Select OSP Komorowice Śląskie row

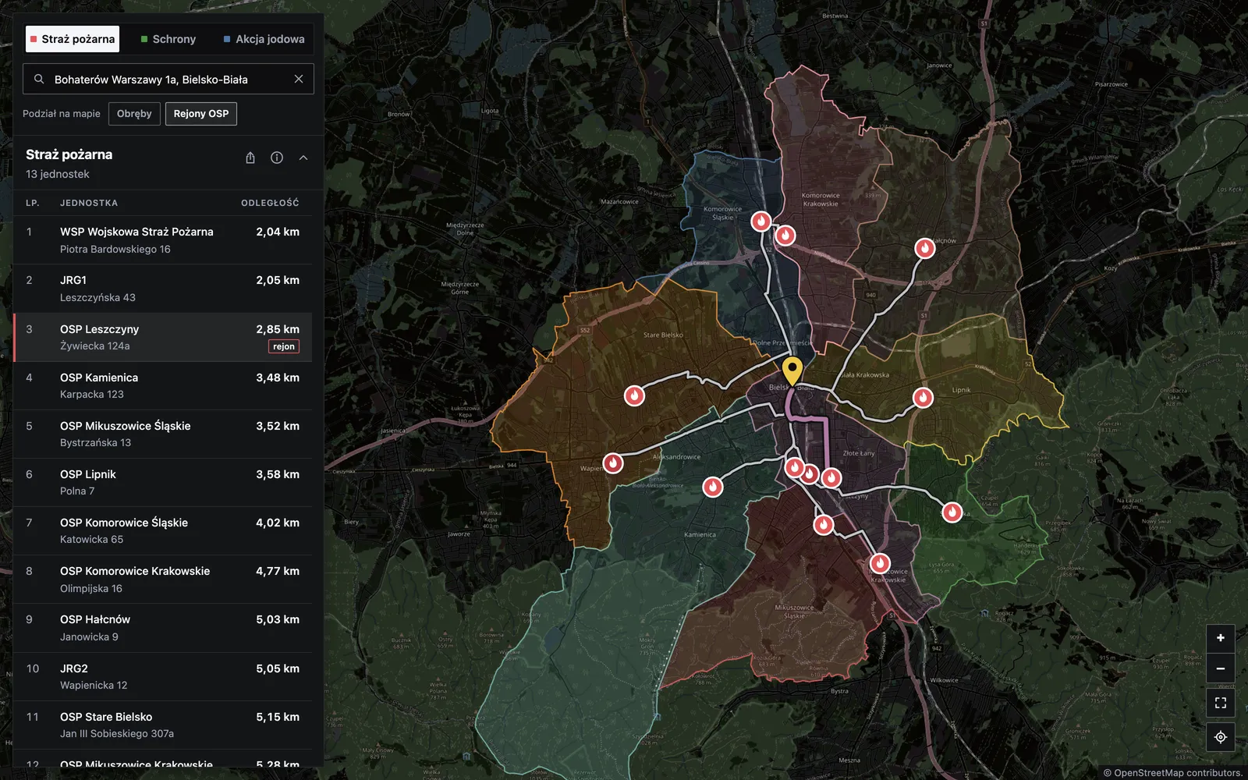point(162,530)
